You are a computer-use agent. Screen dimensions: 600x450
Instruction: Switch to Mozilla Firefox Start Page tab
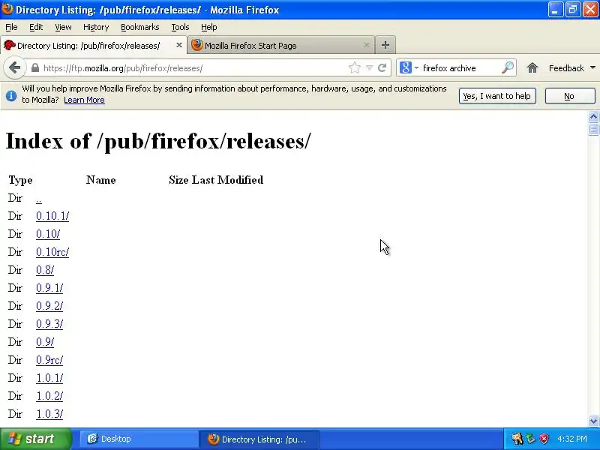pyautogui.click(x=280, y=45)
